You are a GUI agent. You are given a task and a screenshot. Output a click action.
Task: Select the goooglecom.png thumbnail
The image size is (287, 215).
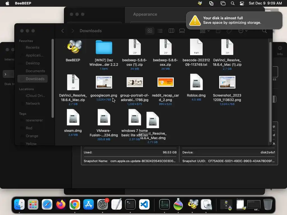104,82
